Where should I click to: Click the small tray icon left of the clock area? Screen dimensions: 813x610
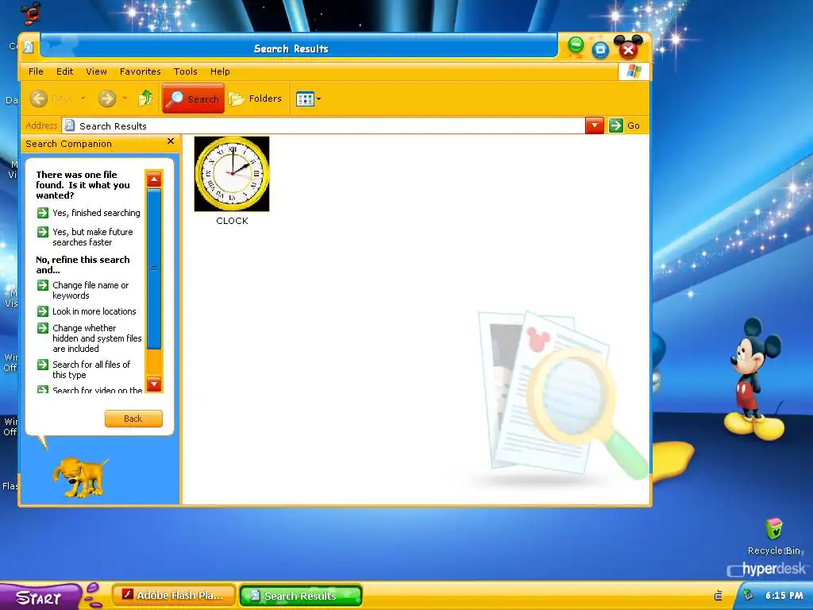[x=718, y=596]
